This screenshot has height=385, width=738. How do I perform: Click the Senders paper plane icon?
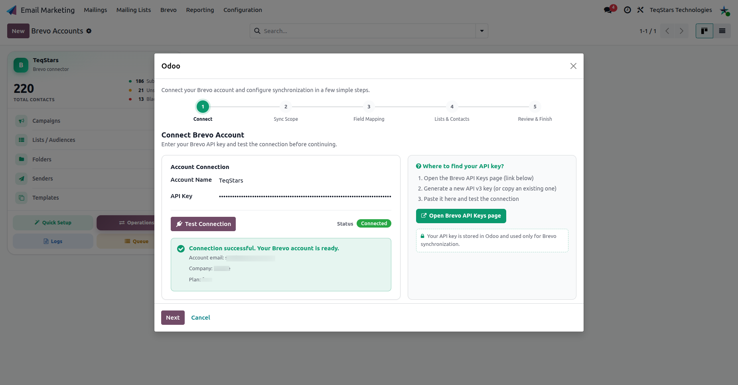click(x=22, y=179)
